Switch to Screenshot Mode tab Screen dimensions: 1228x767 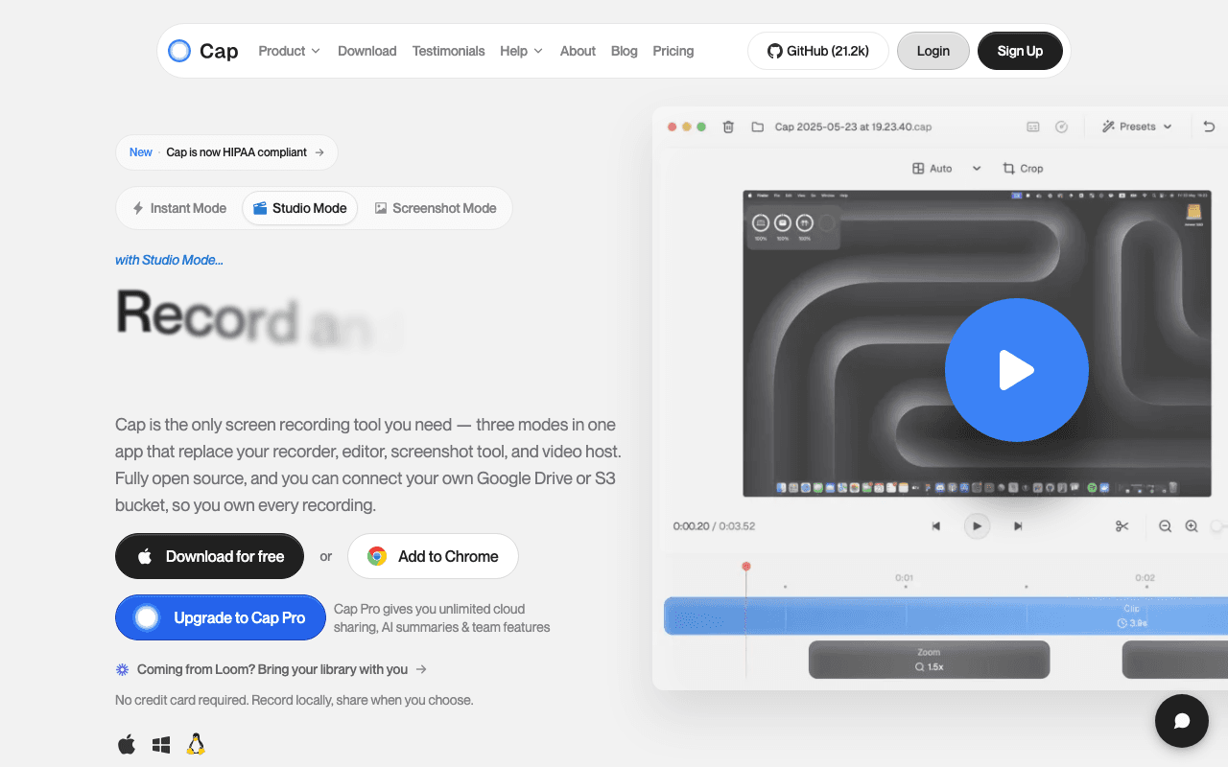click(x=436, y=208)
